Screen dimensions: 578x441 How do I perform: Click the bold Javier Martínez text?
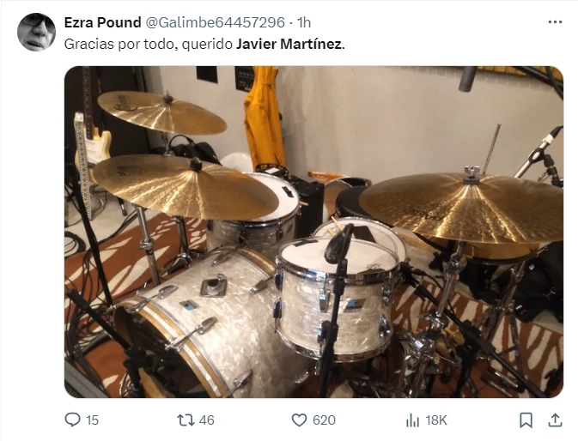pos(289,44)
